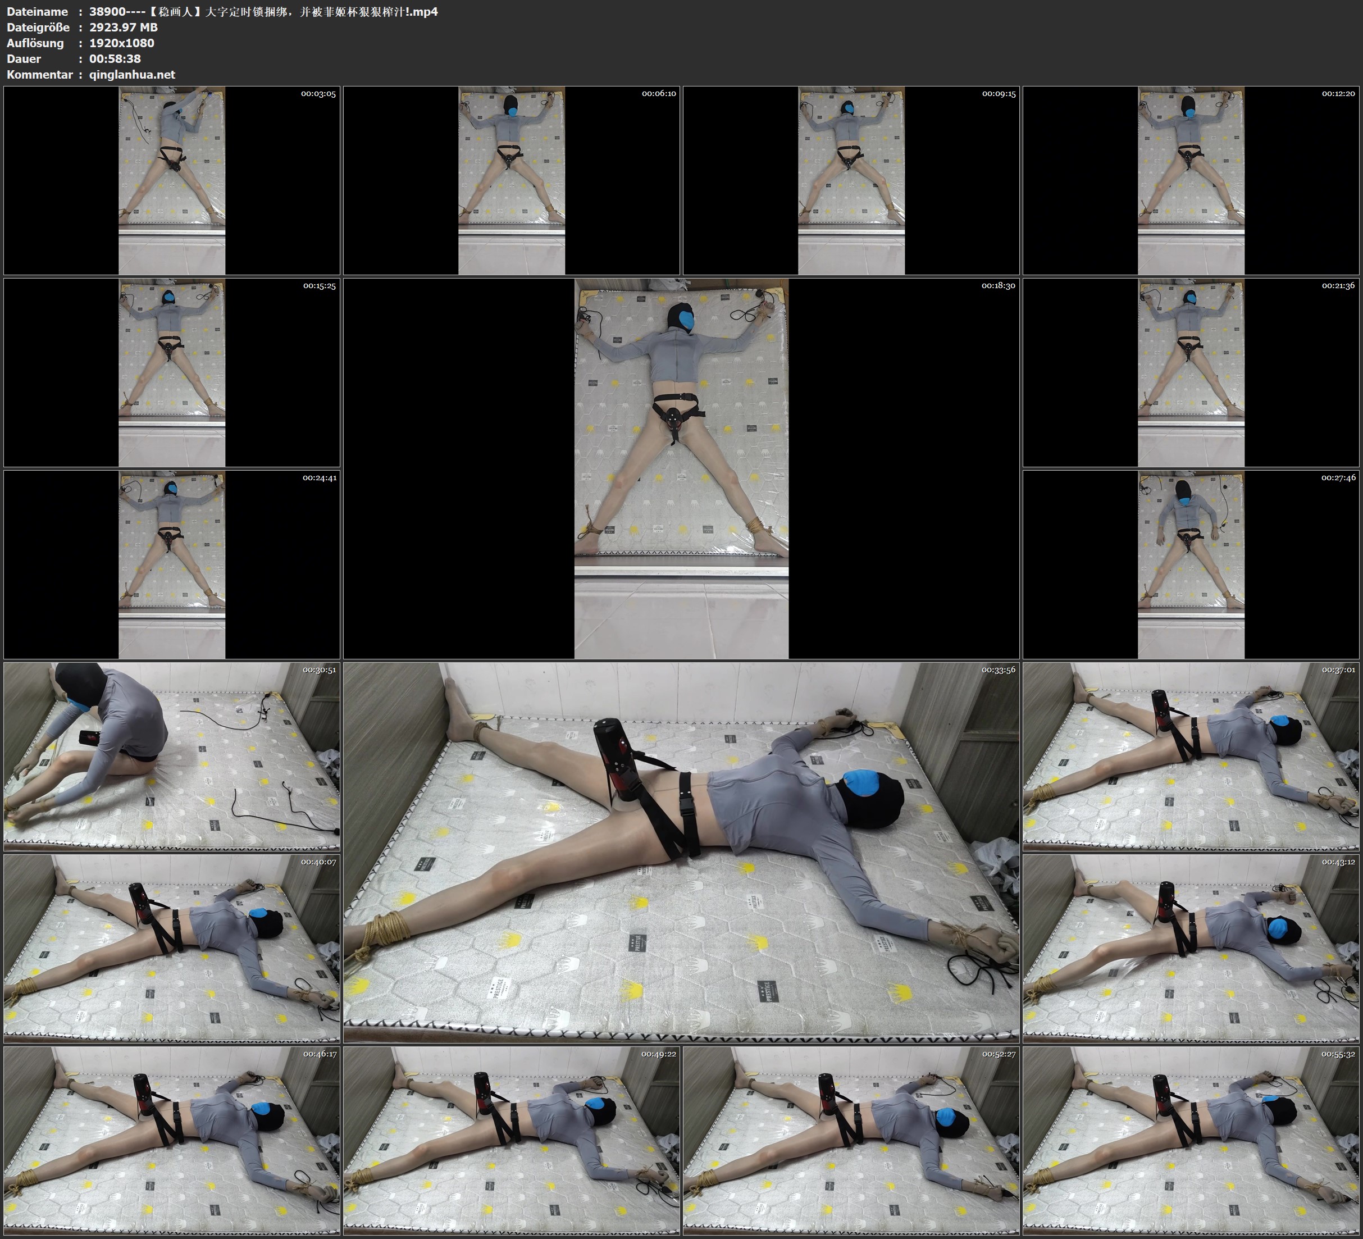
Task: Click the thumbnail timestamped 00:40:07
Action: point(172,948)
